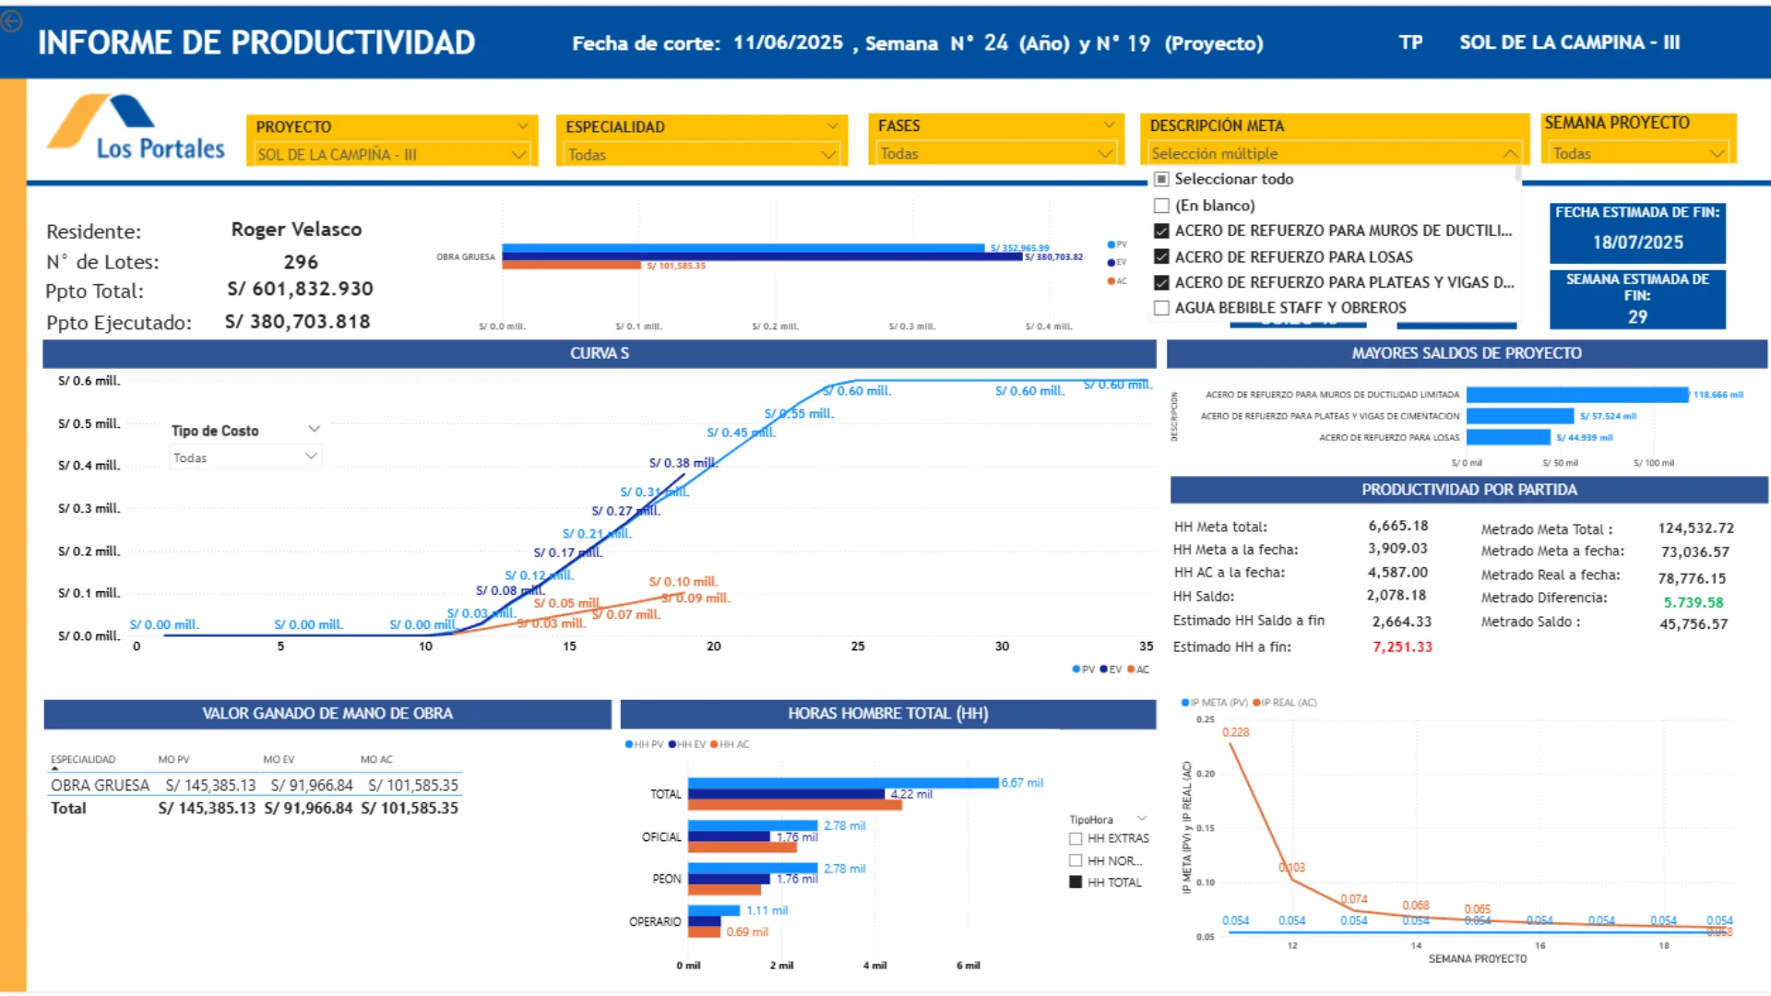Check the Seleccionar todo checkbox
This screenshot has width=1771, height=996.
point(1162,179)
